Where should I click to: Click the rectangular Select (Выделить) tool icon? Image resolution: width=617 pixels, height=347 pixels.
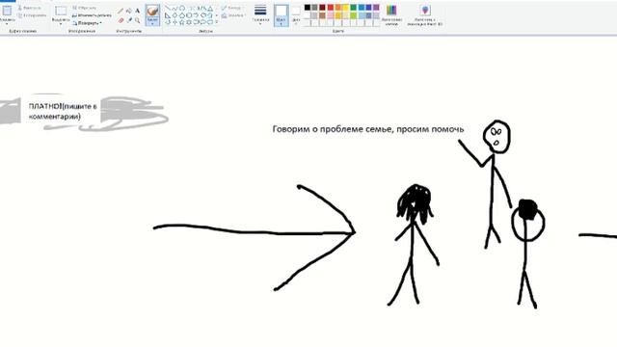[61, 11]
